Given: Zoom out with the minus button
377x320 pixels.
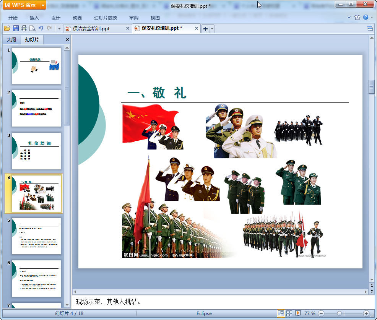Looking at the screenshot, I should 321,313.
